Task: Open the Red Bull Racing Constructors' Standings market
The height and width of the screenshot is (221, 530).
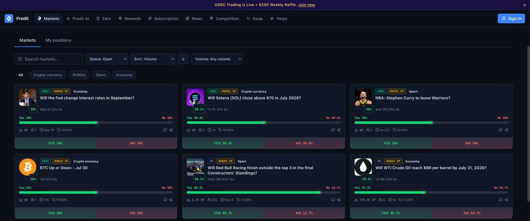Action: point(260,171)
